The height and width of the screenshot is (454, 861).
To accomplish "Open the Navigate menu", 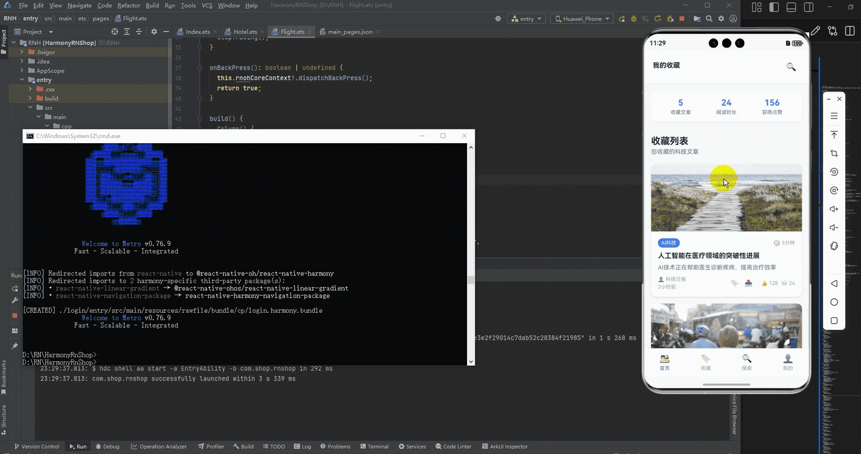I will [79, 5].
